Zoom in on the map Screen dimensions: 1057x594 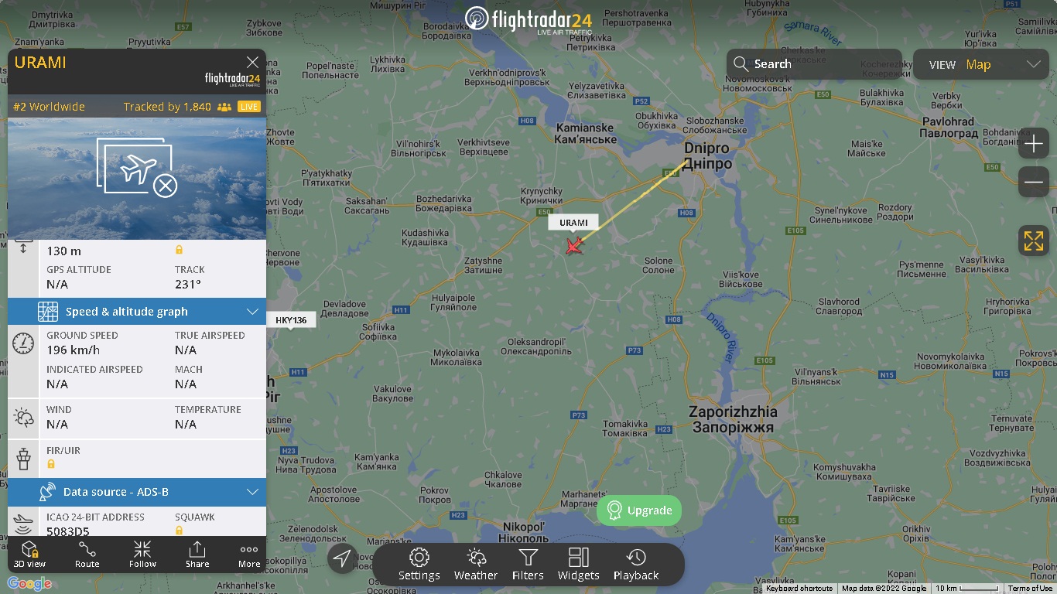click(1034, 144)
